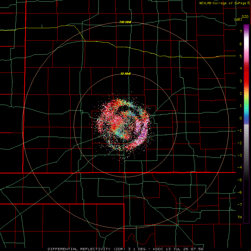Screen dimensions: 251x251
Task: Click legend value -5 on the color scale
Action: coord(240,180)
